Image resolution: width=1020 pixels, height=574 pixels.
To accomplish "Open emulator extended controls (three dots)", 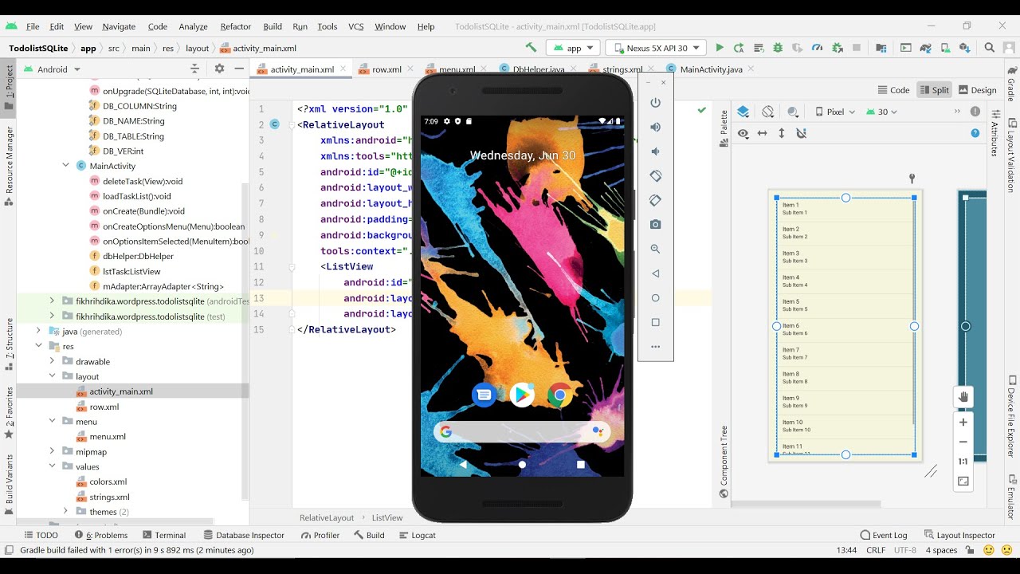I will (x=656, y=347).
